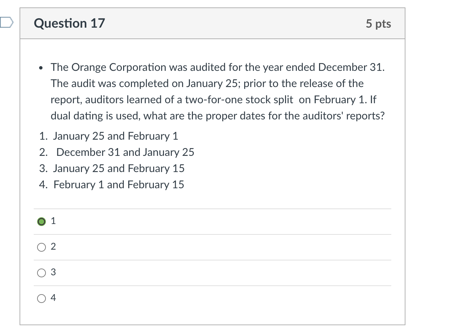The width and height of the screenshot is (454, 336).
Task: Click the Question 17 header title
Action: click(x=69, y=23)
